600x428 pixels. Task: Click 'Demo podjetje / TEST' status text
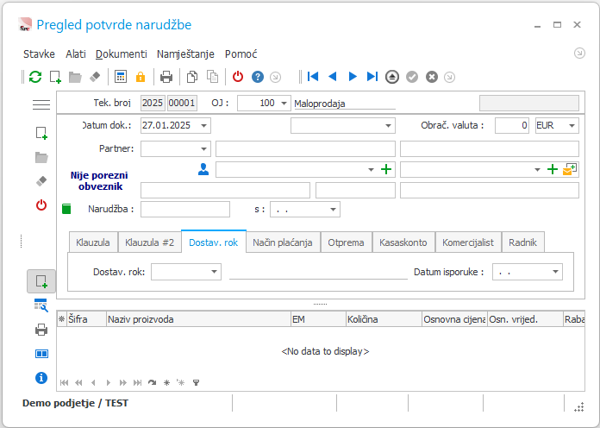click(75, 403)
